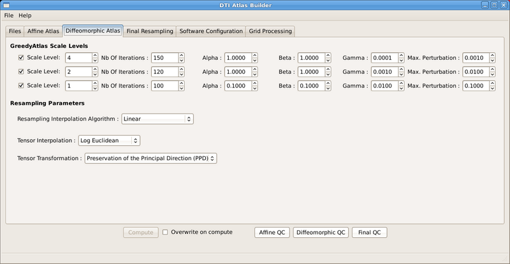Enable Overwrite on compute checkbox
510x264 pixels.
165,232
